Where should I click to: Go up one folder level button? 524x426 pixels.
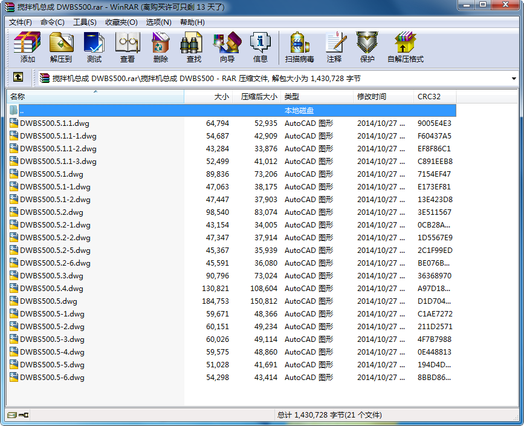pyautogui.click(x=18, y=77)
